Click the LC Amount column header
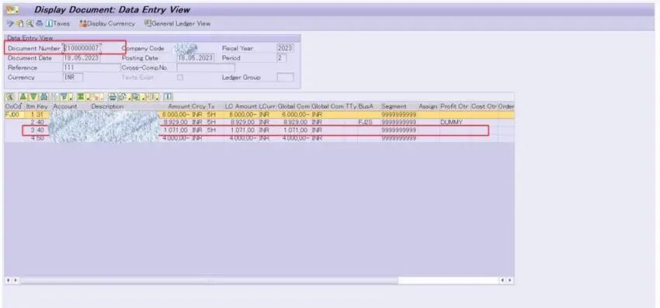This screenshot has width=660, height=308. [241, 107]
